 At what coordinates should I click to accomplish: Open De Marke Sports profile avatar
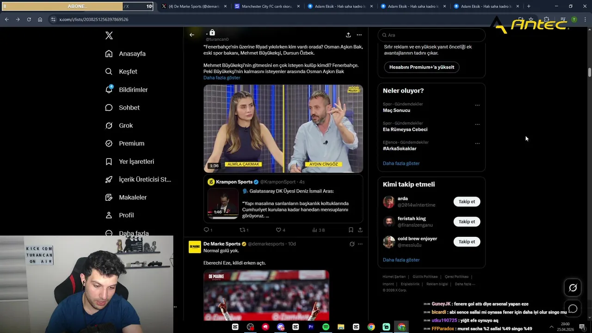(x=195, y=247)
